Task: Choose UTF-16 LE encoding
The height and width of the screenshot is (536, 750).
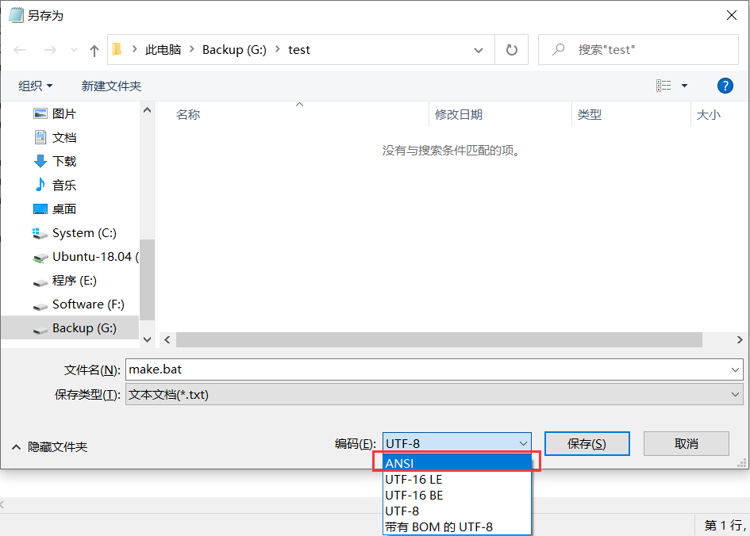Action: point(457,479)
